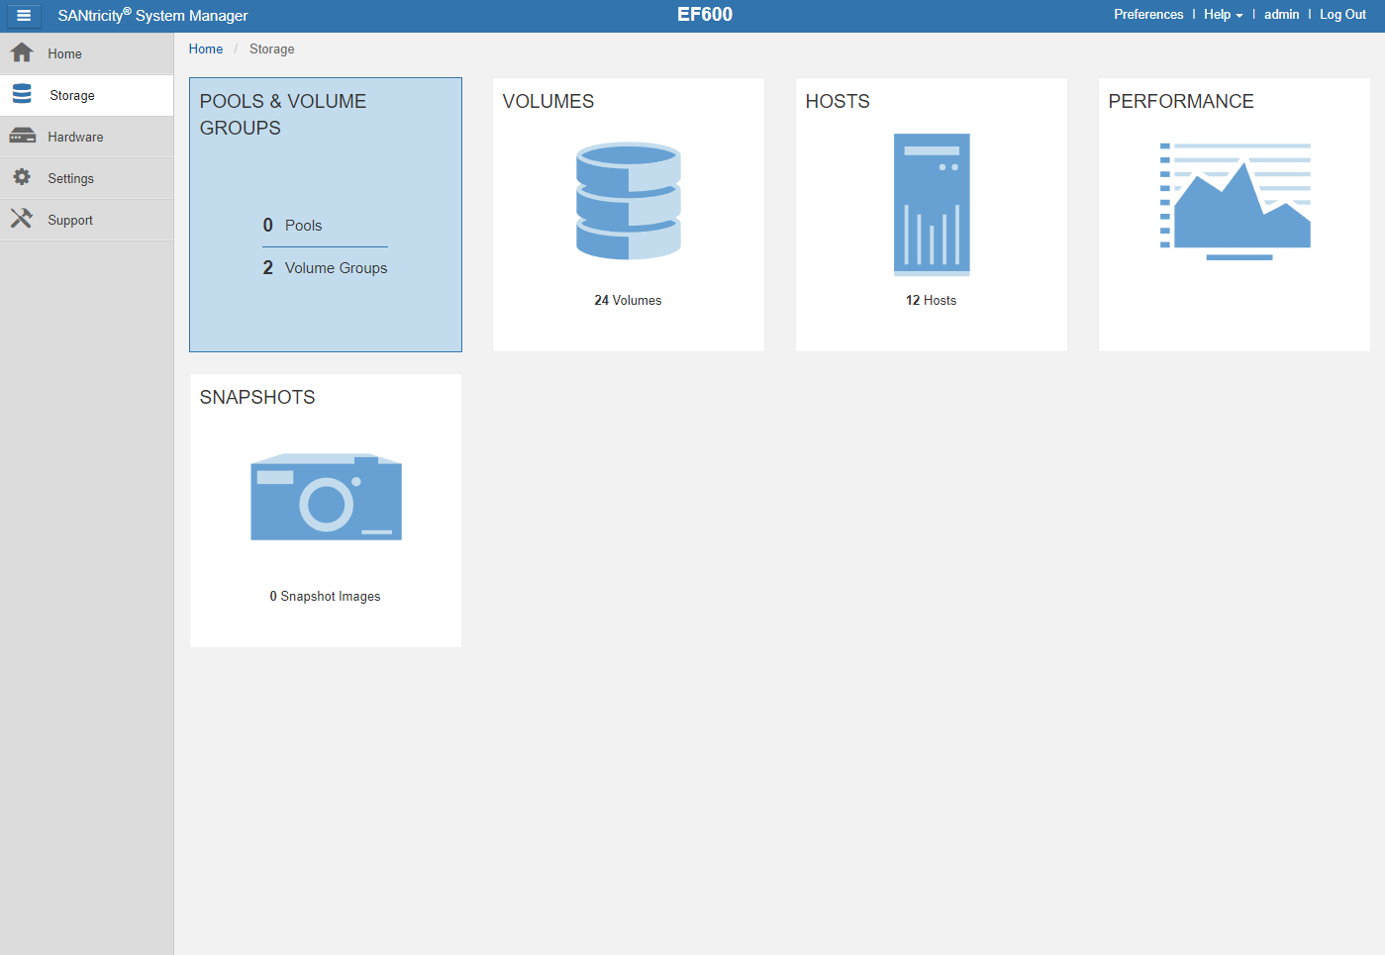Image resolution: width=1385 pixels, height=955 pixels.
Task: Toggle the hamburger menu button
Action: coord(24,15)
